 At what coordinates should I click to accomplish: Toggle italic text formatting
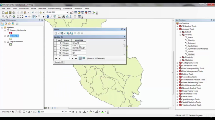tap(77, 112)
